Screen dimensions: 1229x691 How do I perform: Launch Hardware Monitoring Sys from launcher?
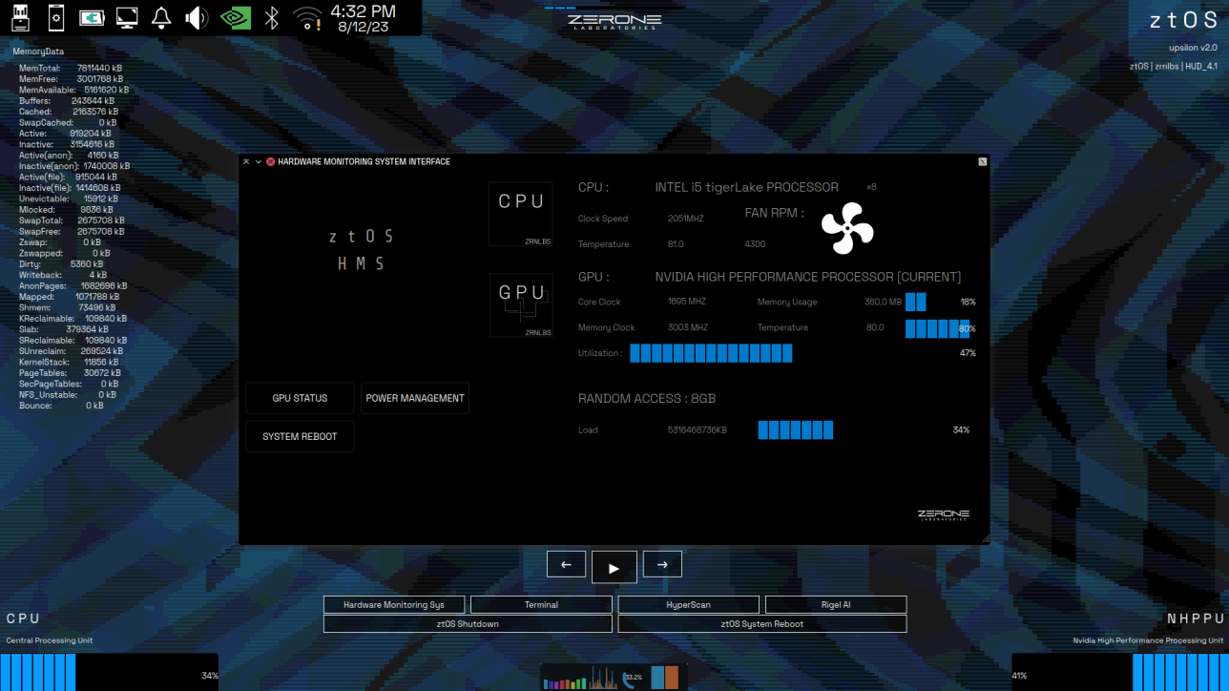pos(394,604)
